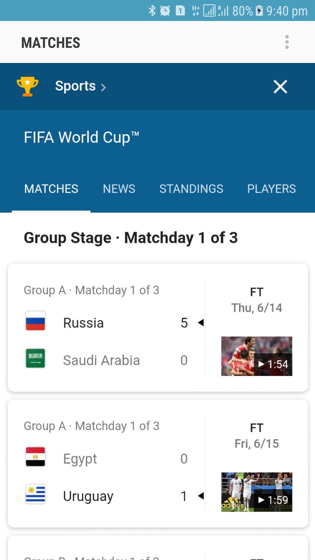This screenshot has height=560, width=315.
Task: Play Russia vs Saudi Arabia highlight video
Action: (x=257, y=356)
